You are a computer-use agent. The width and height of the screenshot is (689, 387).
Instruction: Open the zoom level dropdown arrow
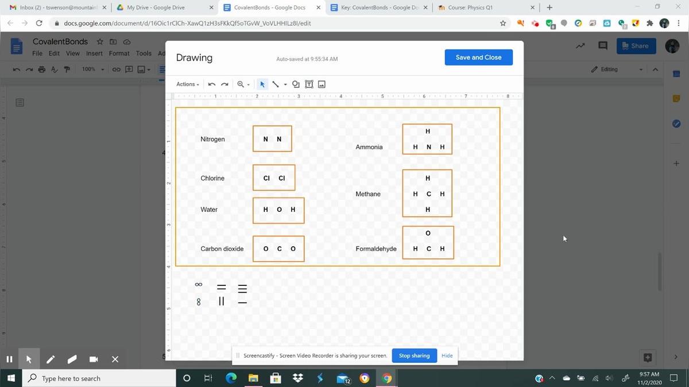pyautogui.click(x=249, y=85)
